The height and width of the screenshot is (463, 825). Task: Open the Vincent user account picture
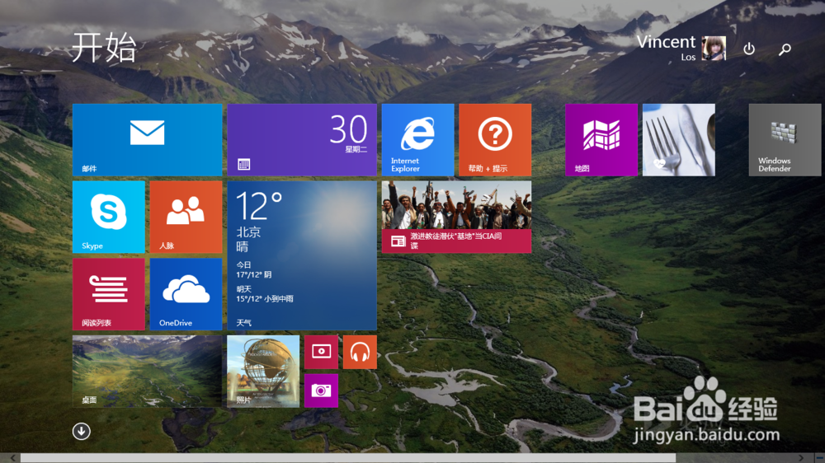[x=714, y=49]
